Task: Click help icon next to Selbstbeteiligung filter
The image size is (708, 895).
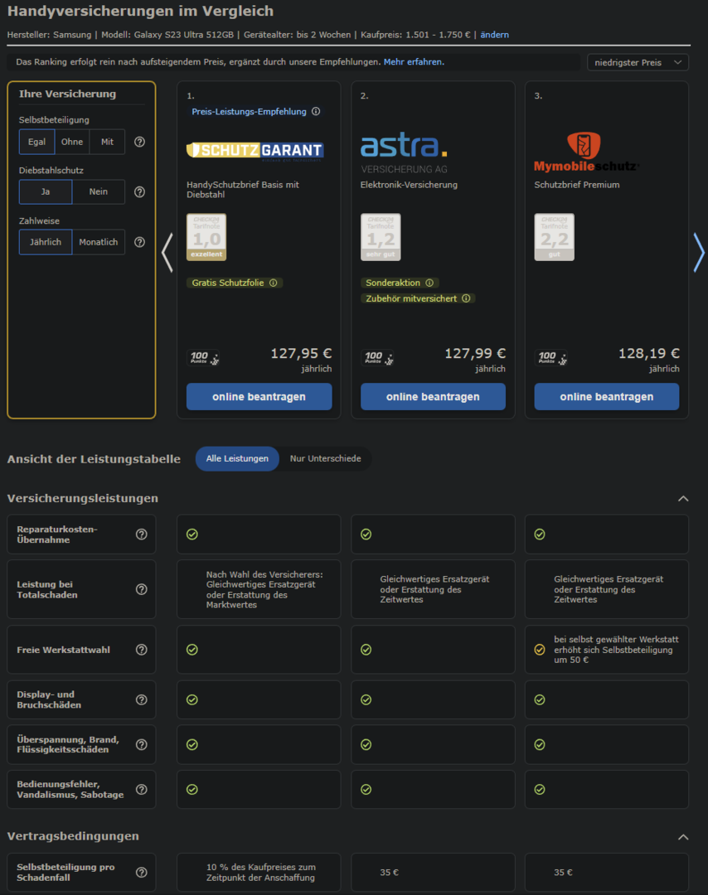Action: 139,142
